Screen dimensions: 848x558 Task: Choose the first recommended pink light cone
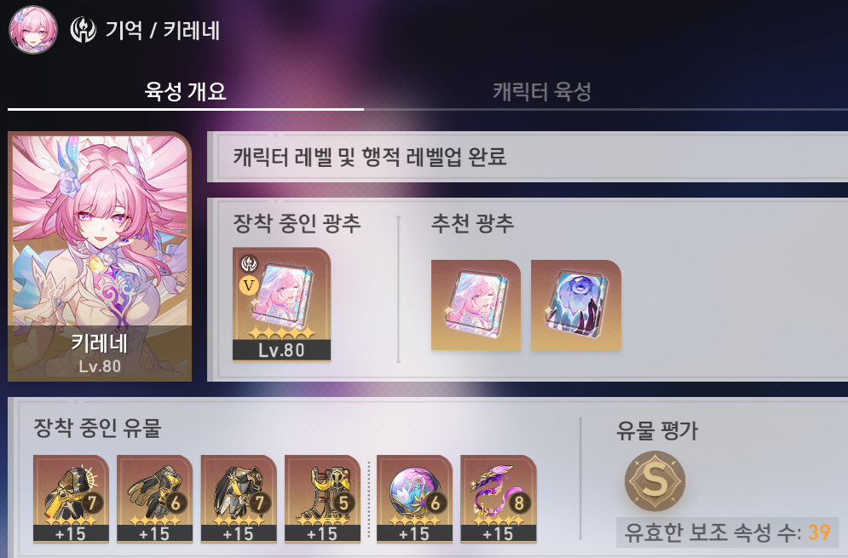click(476, 305)
